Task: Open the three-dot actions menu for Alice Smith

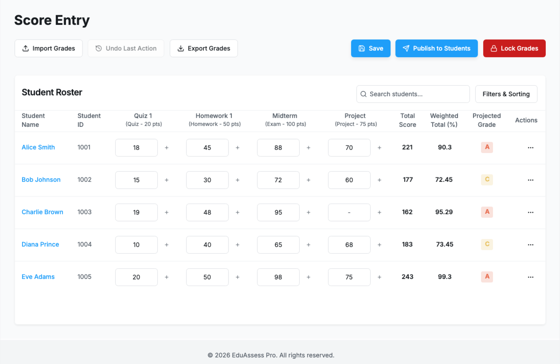Action: click(530, 148)
